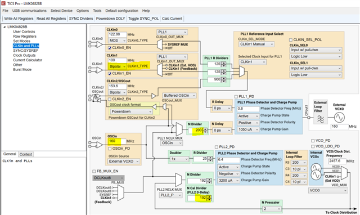Toggle the CLKin1_EN checkbox
This screenshot has width=360, height=215.
[110, 74]
